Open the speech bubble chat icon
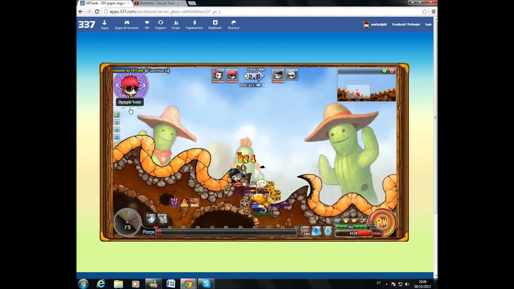The height and width of the screenshot is (289, 514). click(354, 221)
